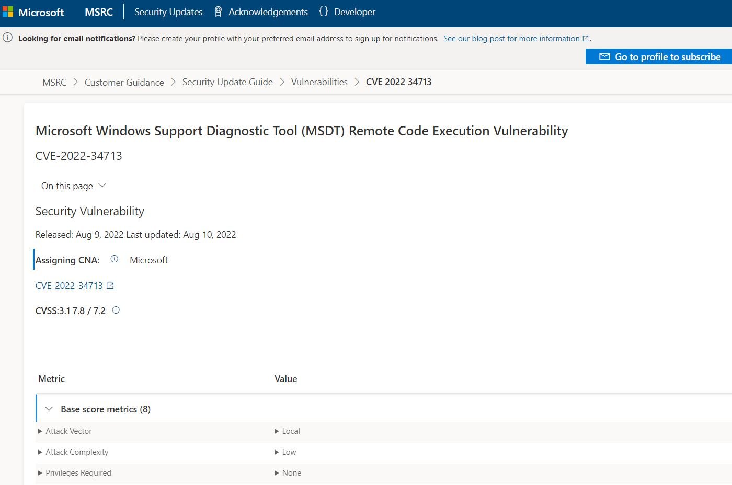
Task: Go to Vulnerabilities breadcrumb
Action: point(319,82)
